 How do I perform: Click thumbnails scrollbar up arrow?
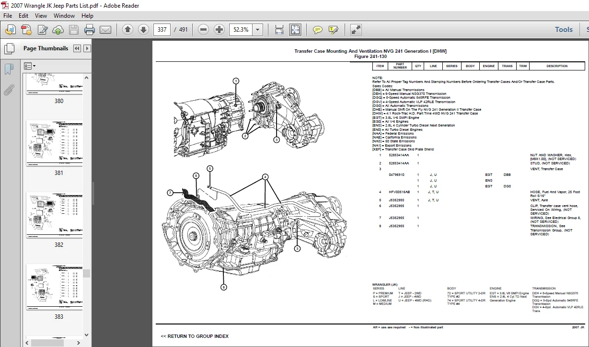[x=87, y=77]
